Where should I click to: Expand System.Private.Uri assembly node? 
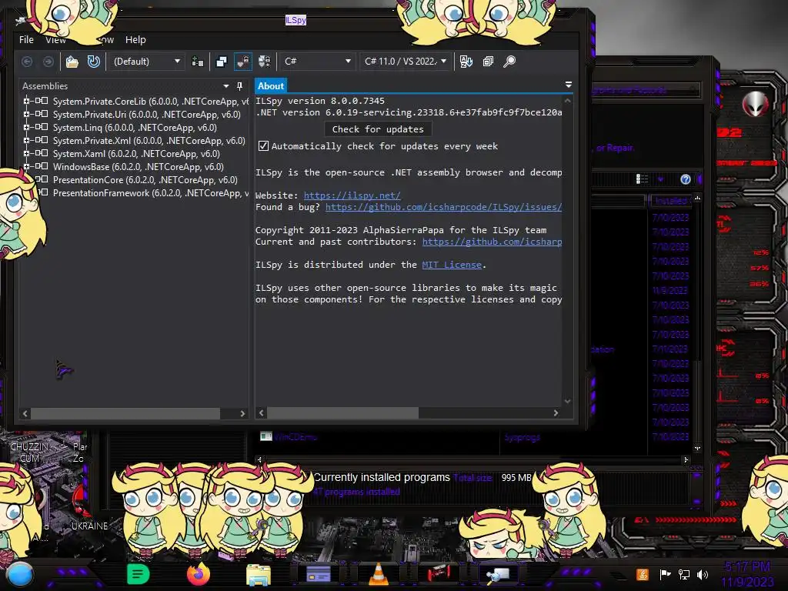26,114
